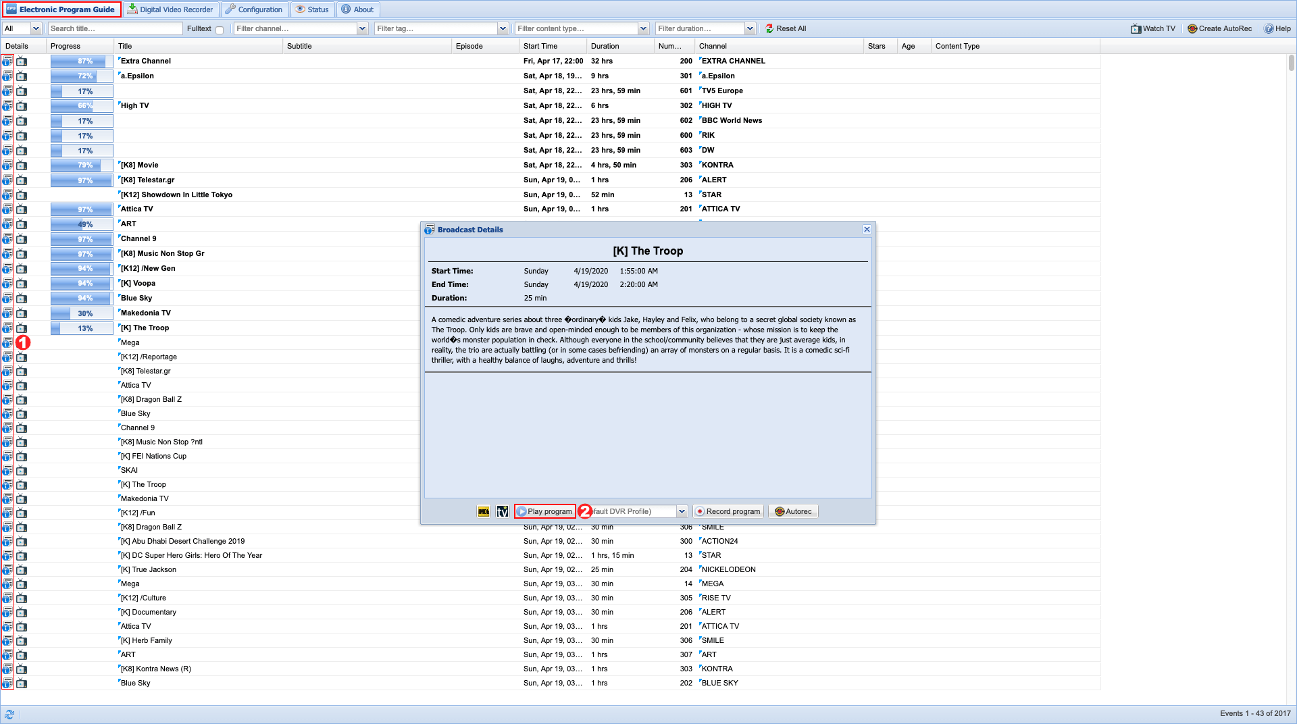This screenshot has height=724, width=1297.
Task: Click the TV database icon beside IMDb
Action: tap(502, 511)
